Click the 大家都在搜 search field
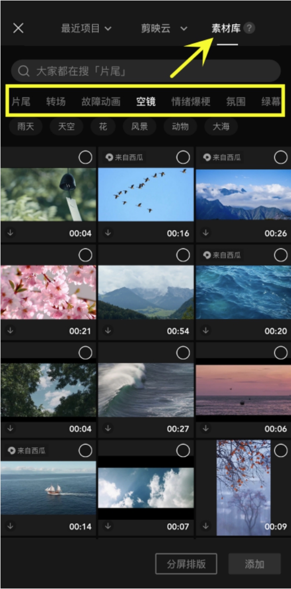This screenshot has width=291, height=589. pos(146,71)
